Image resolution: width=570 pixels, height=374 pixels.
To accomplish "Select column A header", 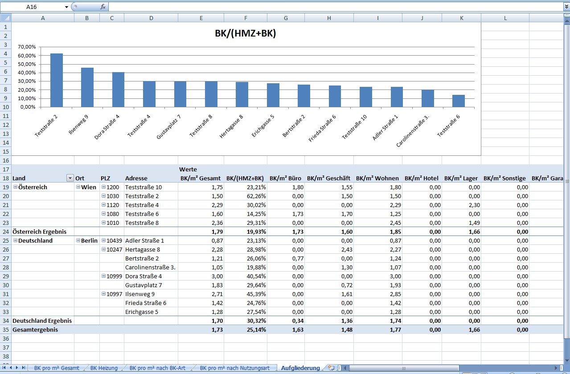I will [43, 17].
